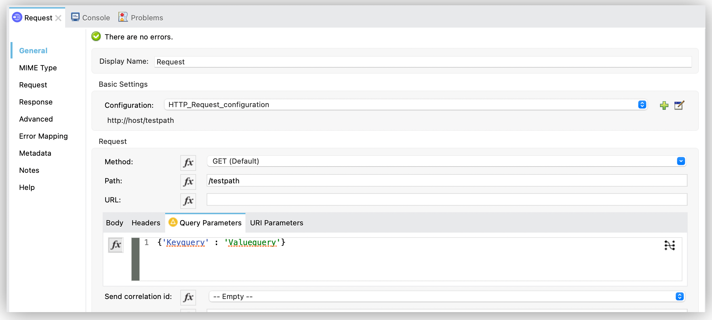Viewport: 712px width, 320px height.
Task: Open the Send correlation id dropdown
Action: pyautogui.click(x=447, y=296)
